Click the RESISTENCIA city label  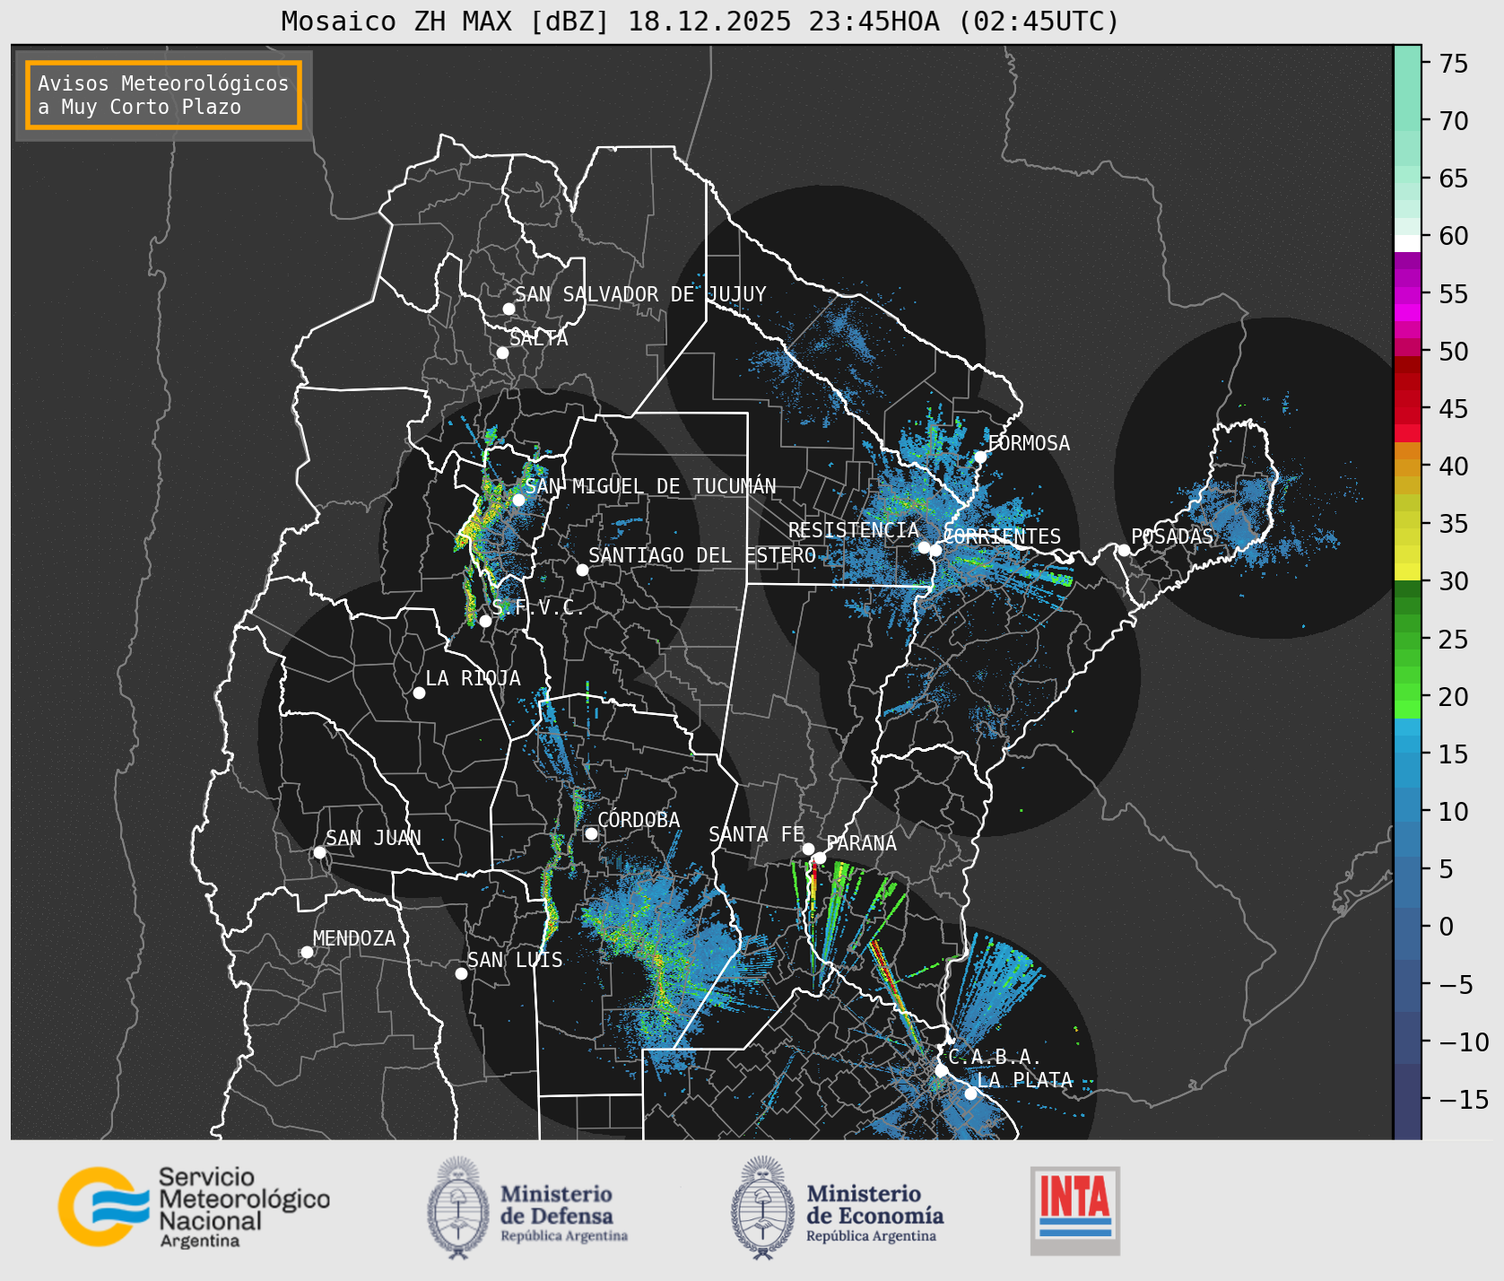pos(854,530)
